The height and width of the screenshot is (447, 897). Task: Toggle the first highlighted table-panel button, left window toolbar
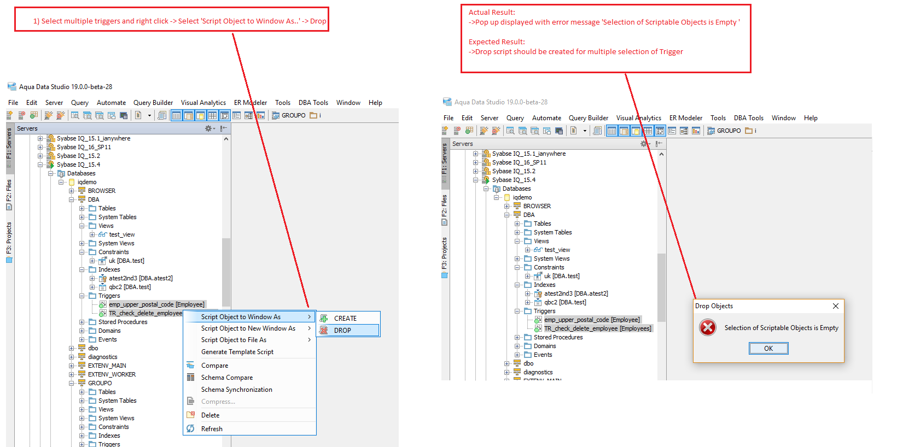pos(176,115)
